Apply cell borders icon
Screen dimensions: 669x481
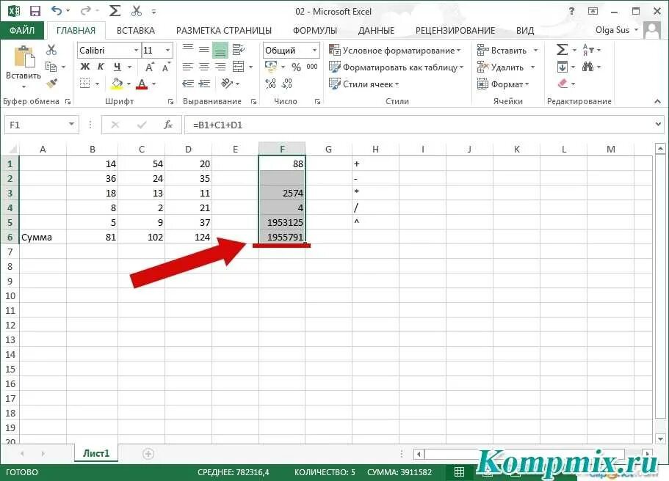click(85, 84)
